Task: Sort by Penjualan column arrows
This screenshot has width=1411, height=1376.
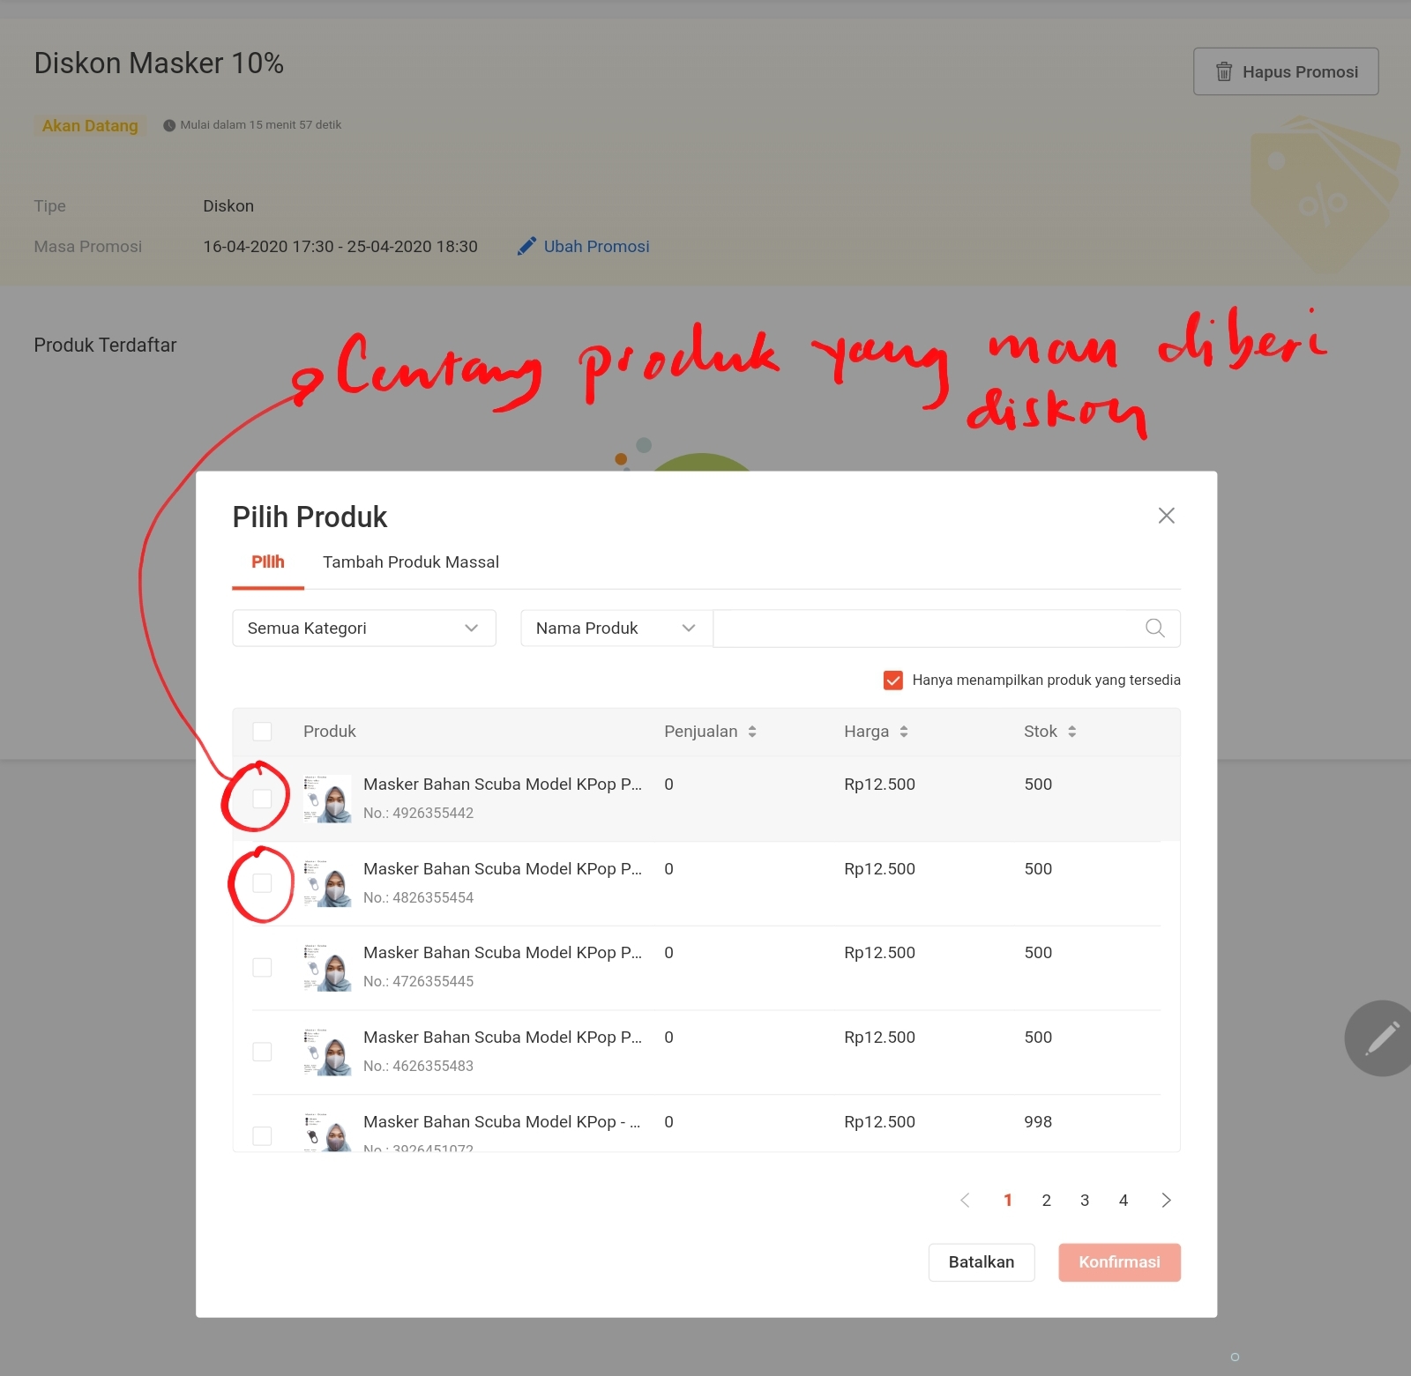Action: pos(752,731)
